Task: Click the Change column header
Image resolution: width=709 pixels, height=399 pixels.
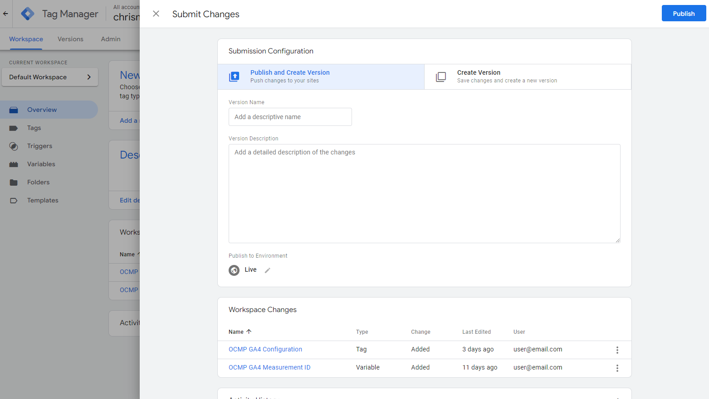Action: point(421,332)
